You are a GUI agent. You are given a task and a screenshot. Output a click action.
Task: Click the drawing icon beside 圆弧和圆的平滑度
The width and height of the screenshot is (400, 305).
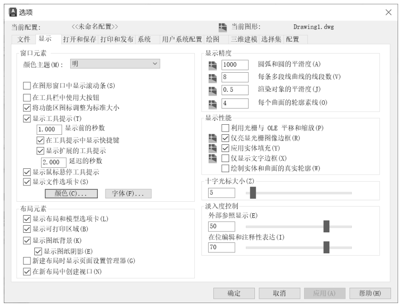pyautogui.click(x=212, y=65)
